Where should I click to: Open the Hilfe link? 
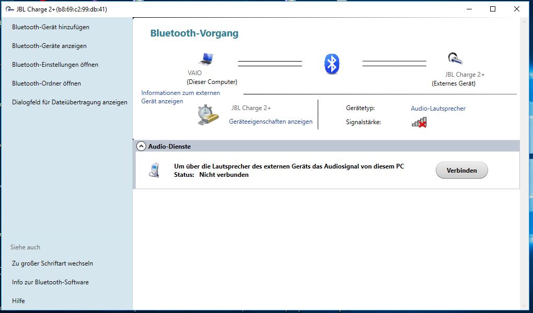point(18,301)
